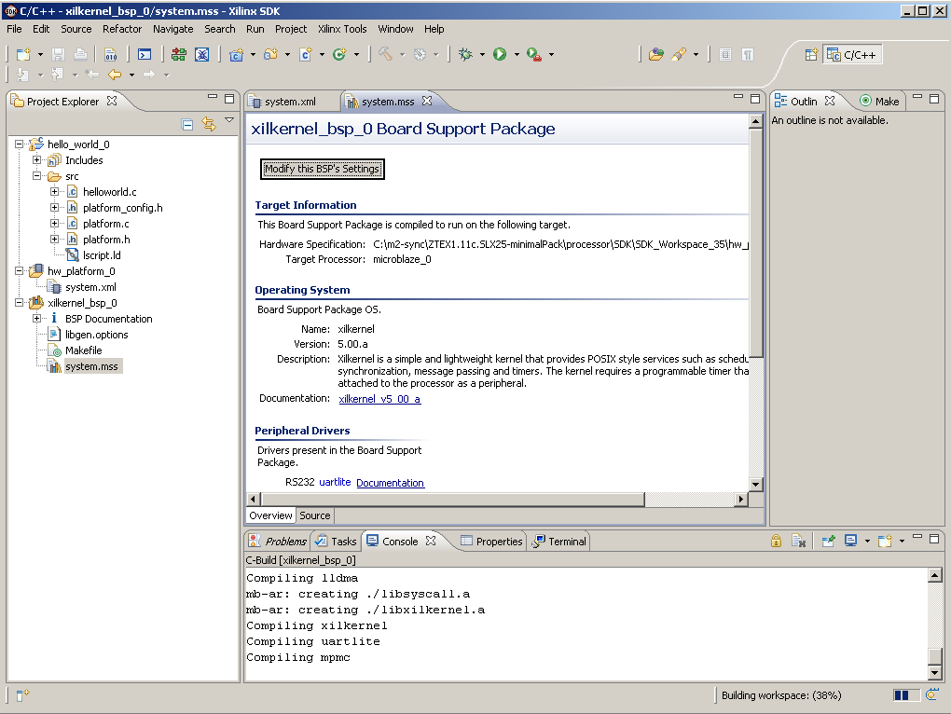Expand the Includes folder node
This screenshot has width=951, height=714.
[37, 160]
